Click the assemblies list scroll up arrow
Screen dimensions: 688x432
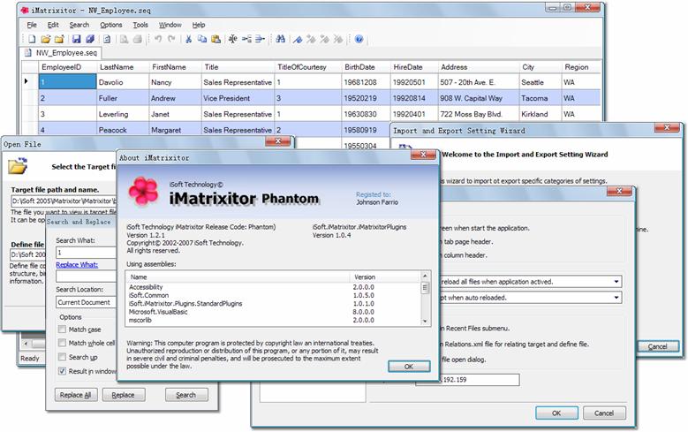coord(424,276)
